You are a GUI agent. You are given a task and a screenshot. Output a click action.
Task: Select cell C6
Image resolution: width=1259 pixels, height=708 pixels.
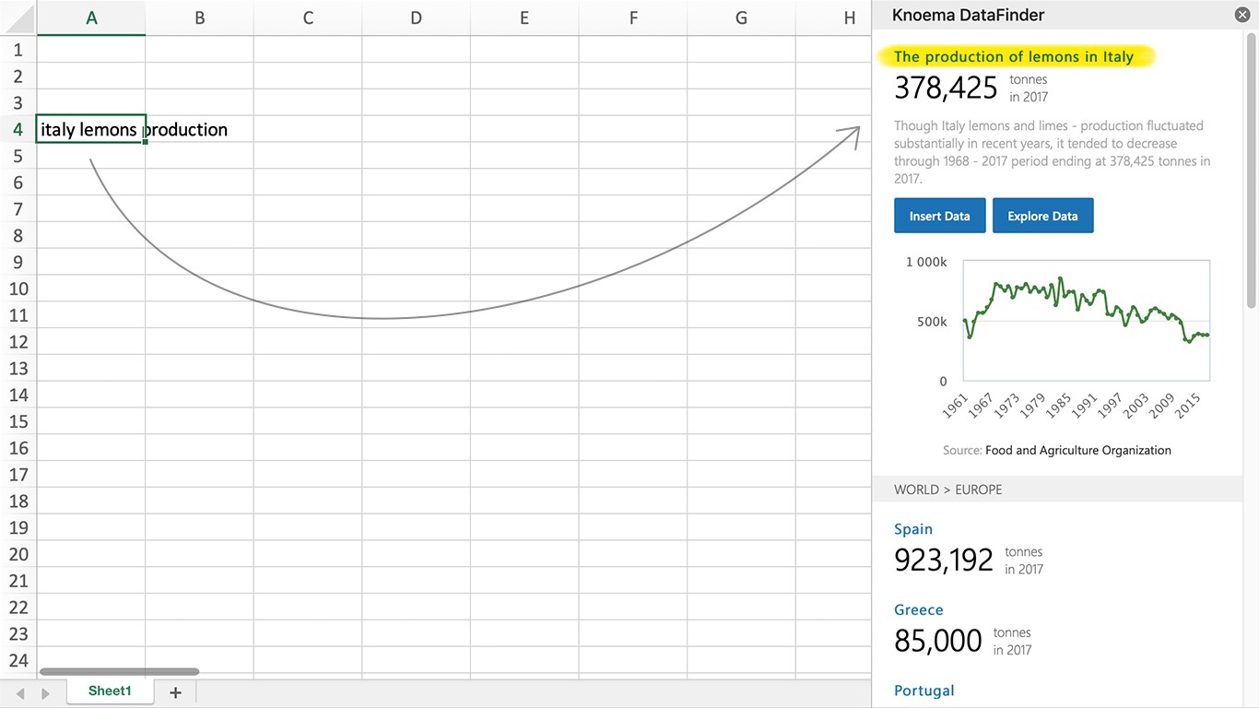pyautogui.click(x=308, y=183)
